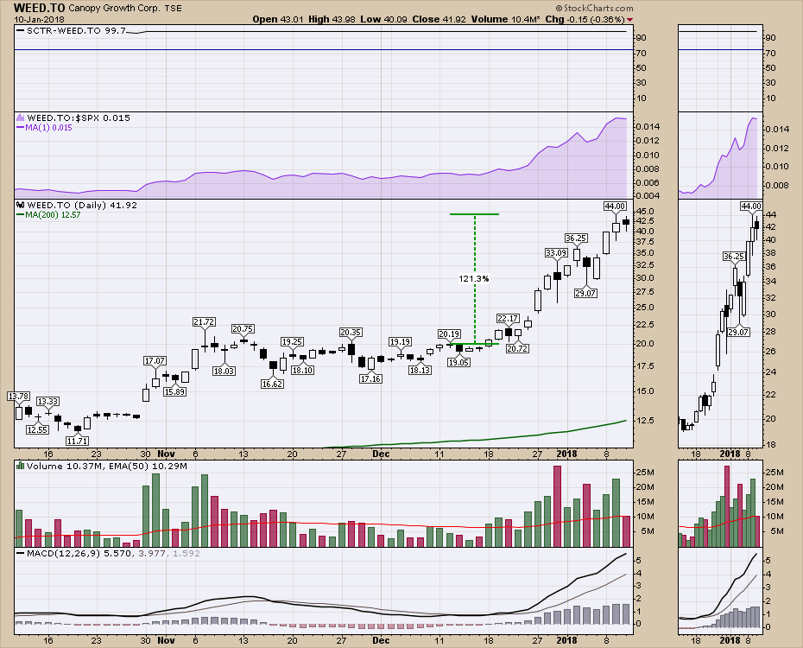Viewport: 803px width, 648px height.
Task: Click the 20.72 price label
Action: (517, 348)
